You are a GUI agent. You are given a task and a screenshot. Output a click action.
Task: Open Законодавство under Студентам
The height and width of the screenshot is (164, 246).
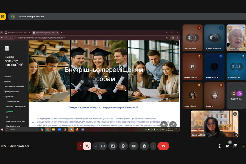point(13,101)
